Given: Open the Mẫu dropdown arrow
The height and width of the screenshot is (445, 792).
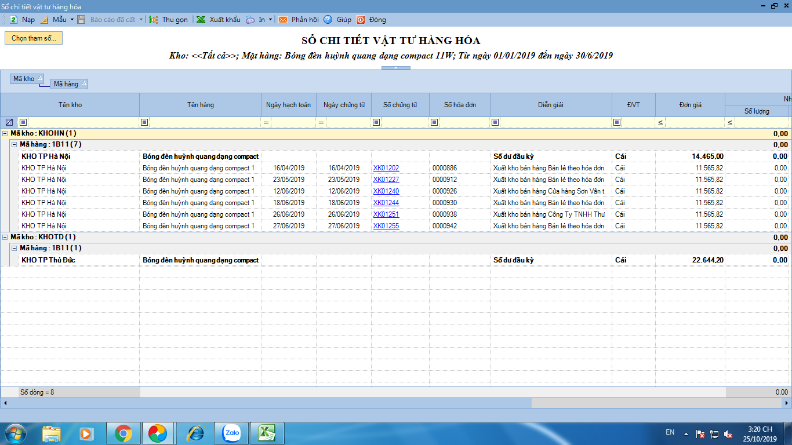Looking at the screenshot, I should point(72,20).
